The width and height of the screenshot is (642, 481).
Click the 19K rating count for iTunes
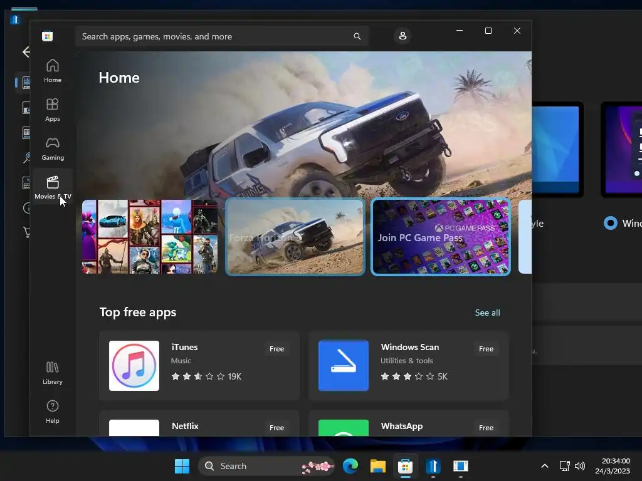234,376
